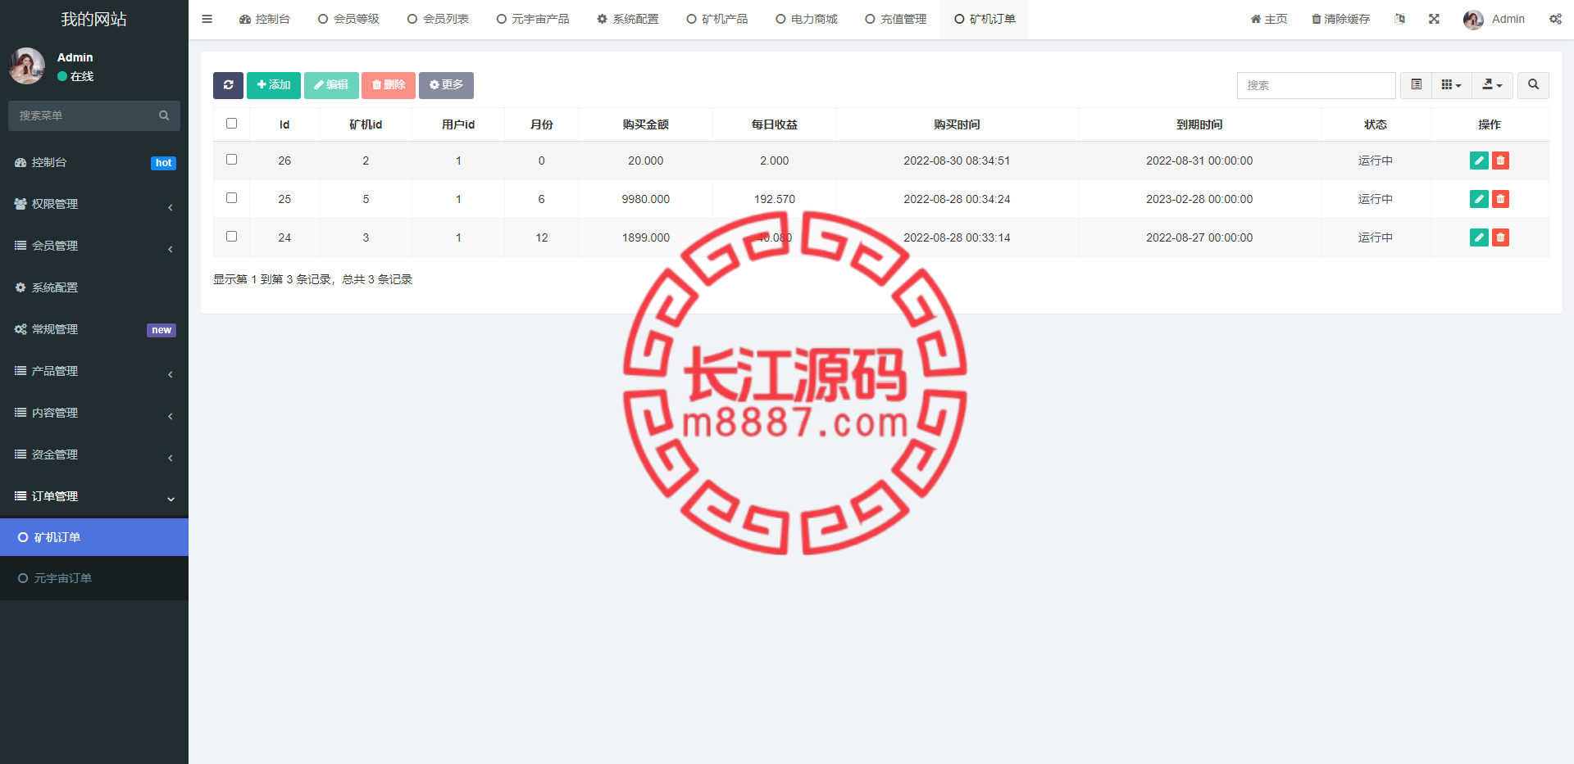Open 常规管理 in sidebar

pos(94,329)
